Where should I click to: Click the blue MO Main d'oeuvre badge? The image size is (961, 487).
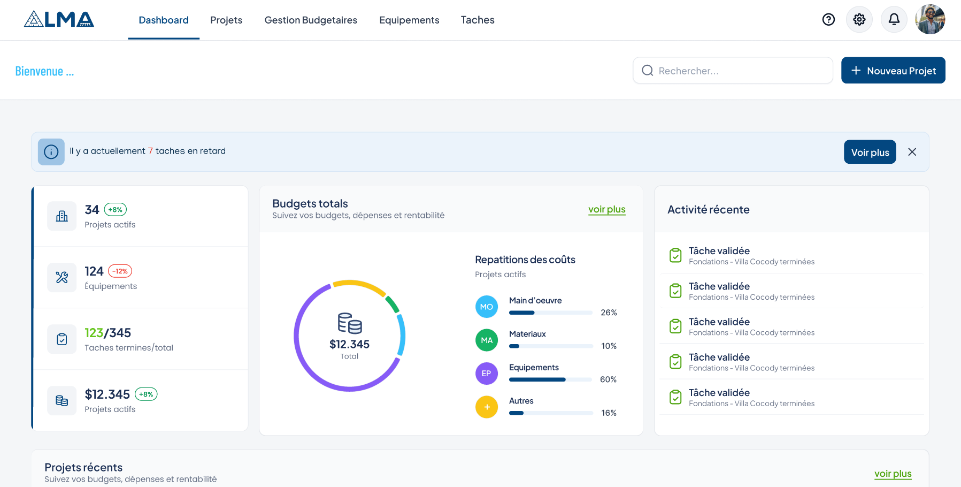(x=486, y=307)
